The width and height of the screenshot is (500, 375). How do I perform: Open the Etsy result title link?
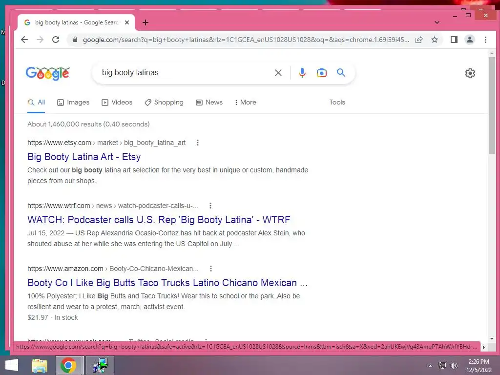click(84, 157)
